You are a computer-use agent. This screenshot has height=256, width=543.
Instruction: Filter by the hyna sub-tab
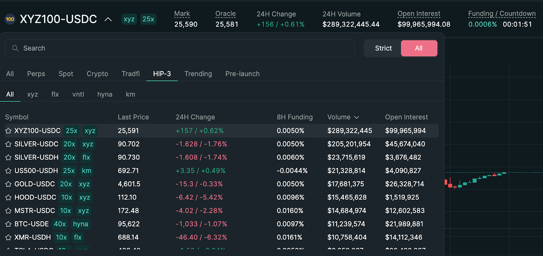click(105, 95)
